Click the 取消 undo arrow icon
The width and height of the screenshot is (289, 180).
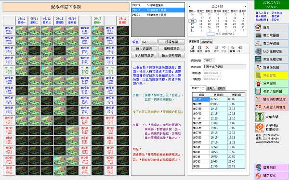[224, 49]
